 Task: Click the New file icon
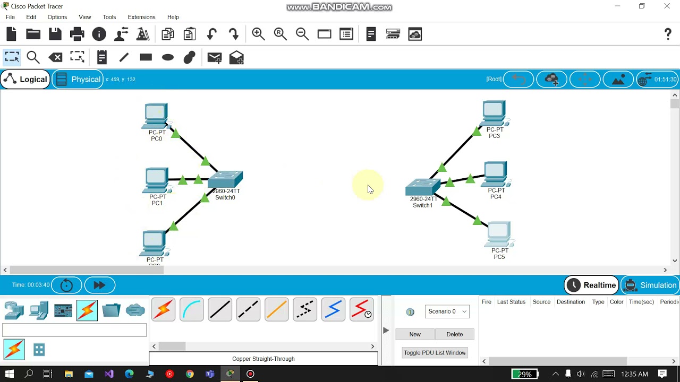pos(11,34)
